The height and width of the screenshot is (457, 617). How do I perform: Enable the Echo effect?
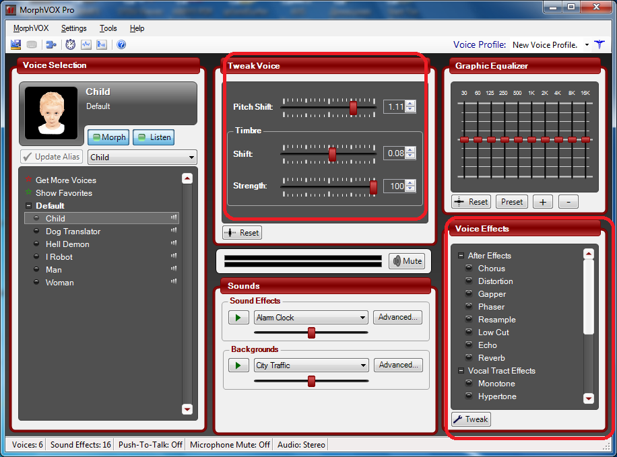pyautogui.click(x=469, y=345)
